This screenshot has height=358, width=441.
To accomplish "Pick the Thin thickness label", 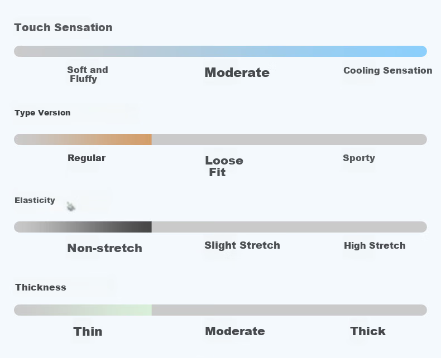I will tap(88, 332).
